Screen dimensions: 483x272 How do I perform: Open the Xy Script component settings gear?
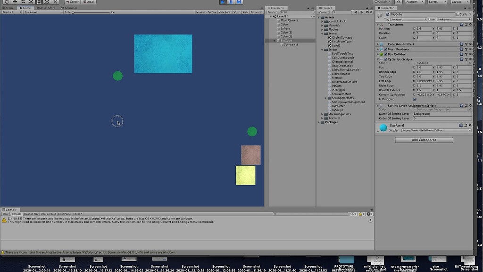tap(470, 59)
